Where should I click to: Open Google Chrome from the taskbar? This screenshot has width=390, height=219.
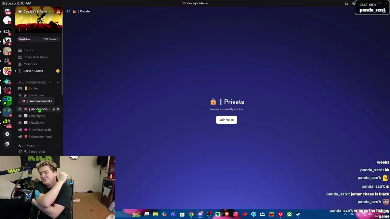(191, 214)
